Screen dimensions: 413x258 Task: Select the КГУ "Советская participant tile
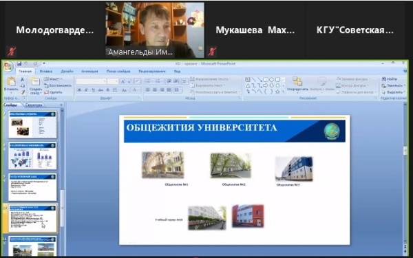point(355,30)
